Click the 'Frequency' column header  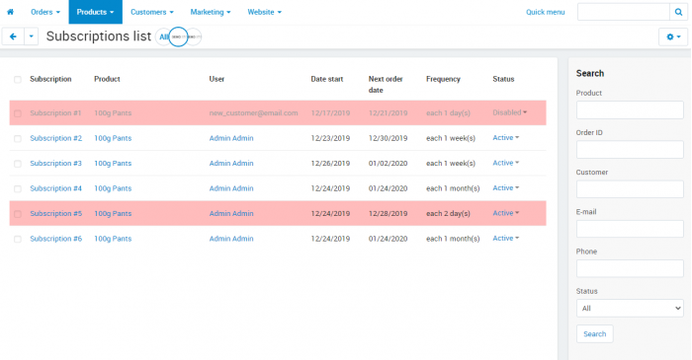coord(443,79)
